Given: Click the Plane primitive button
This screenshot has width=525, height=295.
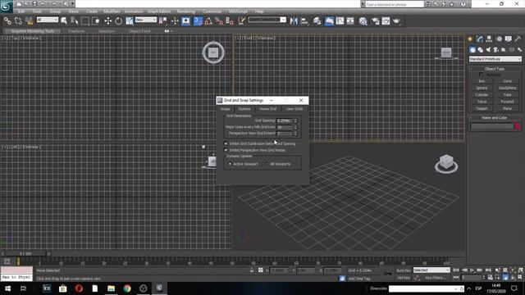Looking at the screenshot, I should tap(507, 109).
